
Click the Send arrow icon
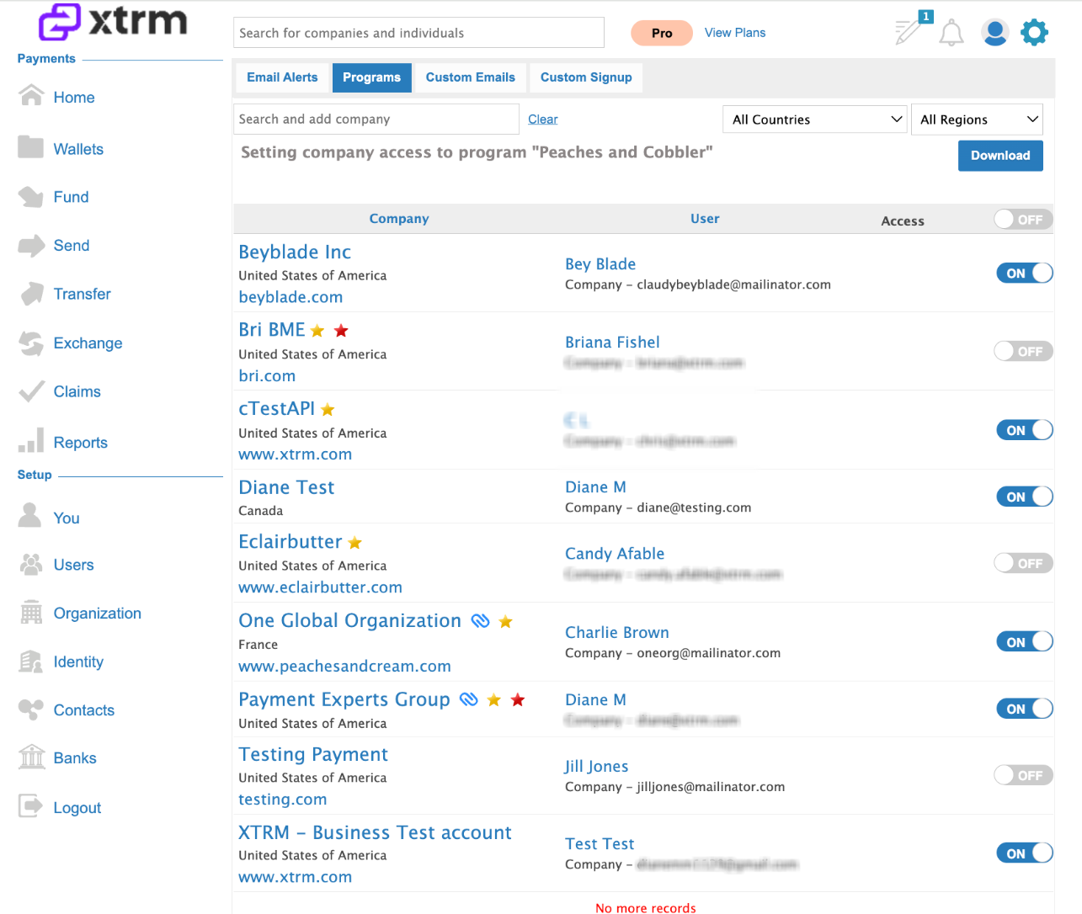coord(31,245)
